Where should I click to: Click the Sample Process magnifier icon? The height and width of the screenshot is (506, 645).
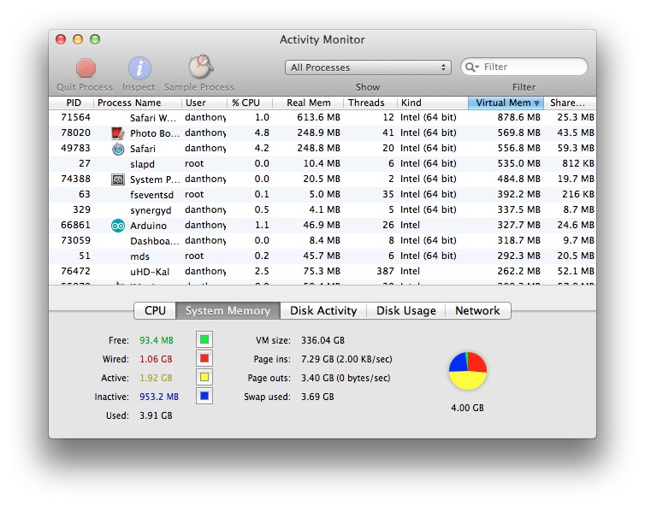click(x=200, y=67)
